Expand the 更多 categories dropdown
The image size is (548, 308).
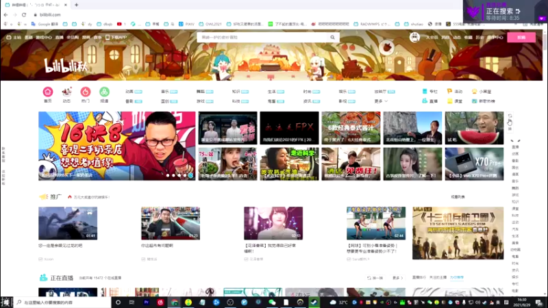pyautogui.click(x=381, y=101)
